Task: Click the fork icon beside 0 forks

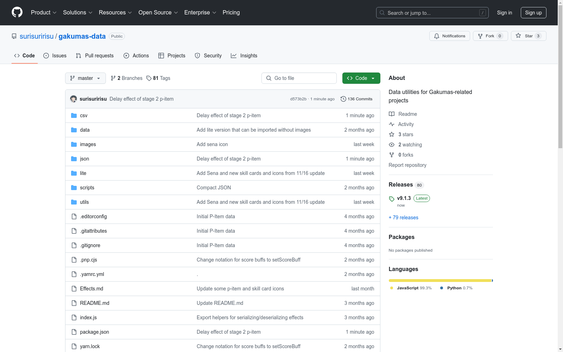Action: tap(392, 155)
